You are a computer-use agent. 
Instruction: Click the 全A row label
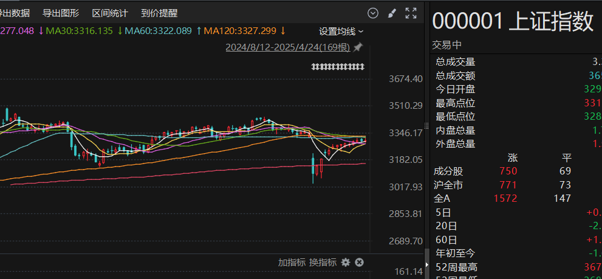[x=443, y=199]
